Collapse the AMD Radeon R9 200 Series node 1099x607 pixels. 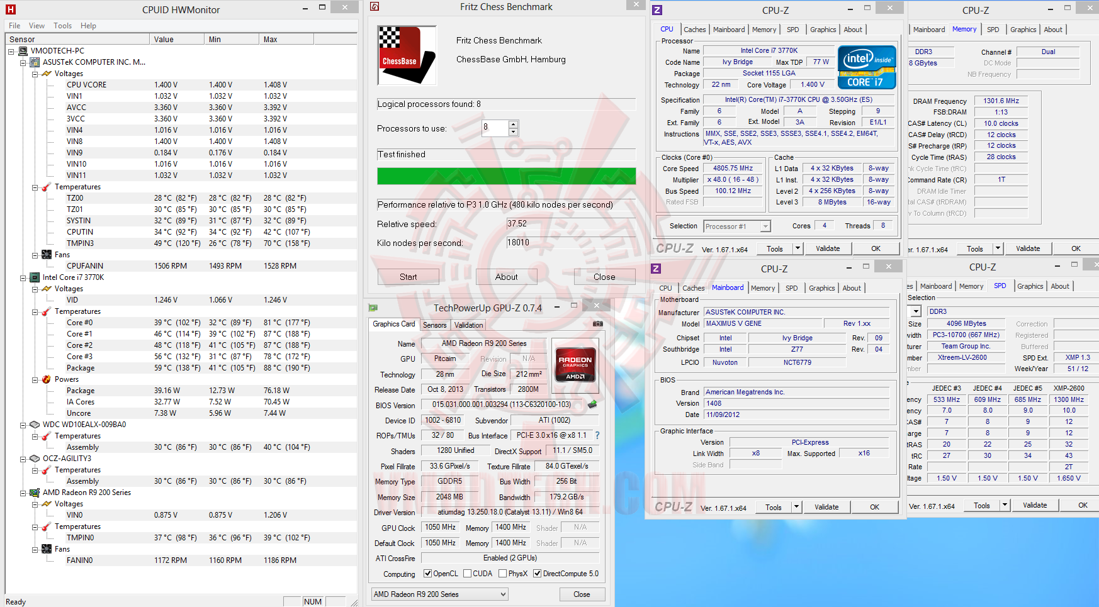tap(23, 493)
